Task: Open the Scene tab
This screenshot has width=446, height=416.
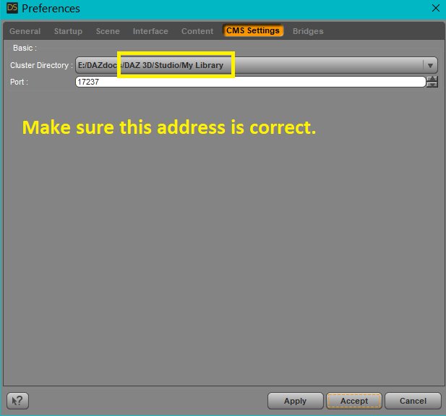Action: click(x=108, y=31)
